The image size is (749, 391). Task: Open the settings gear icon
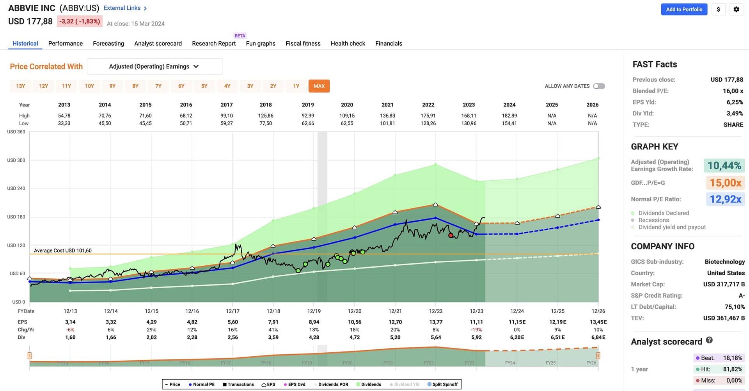click(x=736, y=9)
